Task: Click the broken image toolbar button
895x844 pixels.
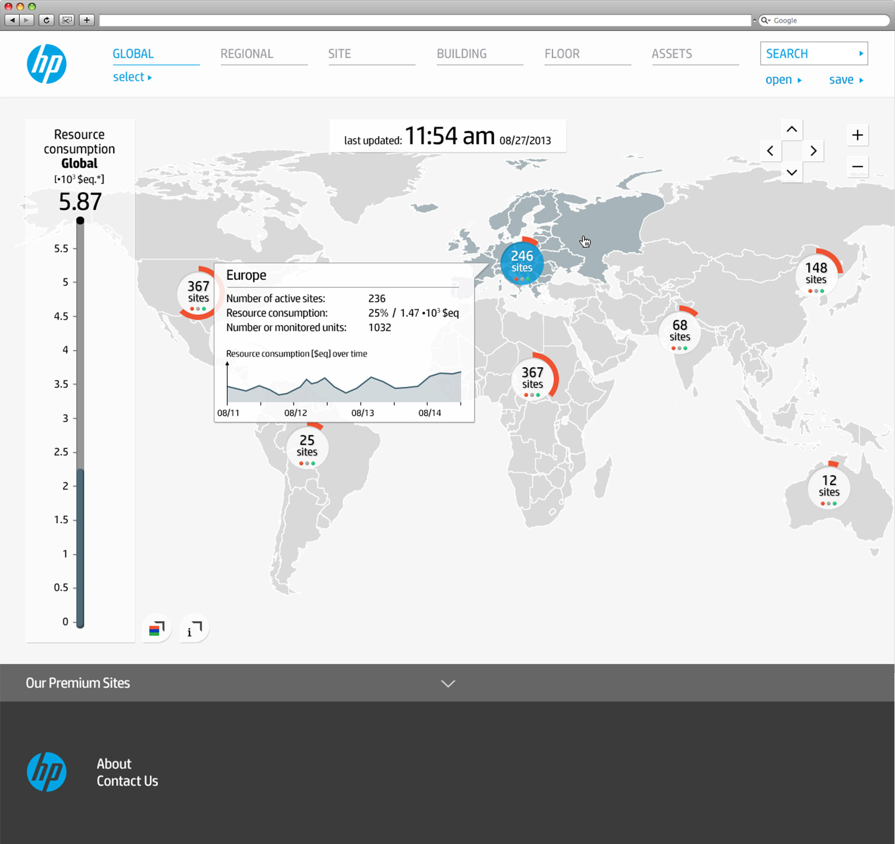Action: [67, 20]
